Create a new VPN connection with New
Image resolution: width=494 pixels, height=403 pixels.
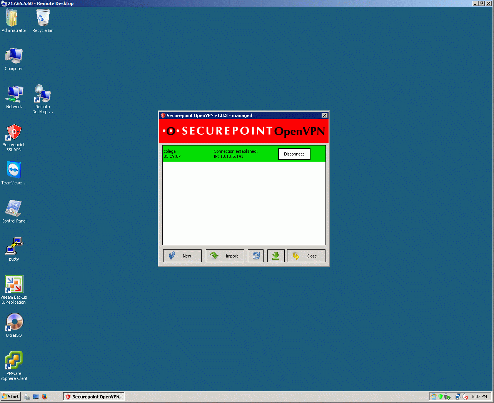coord(182,256)
